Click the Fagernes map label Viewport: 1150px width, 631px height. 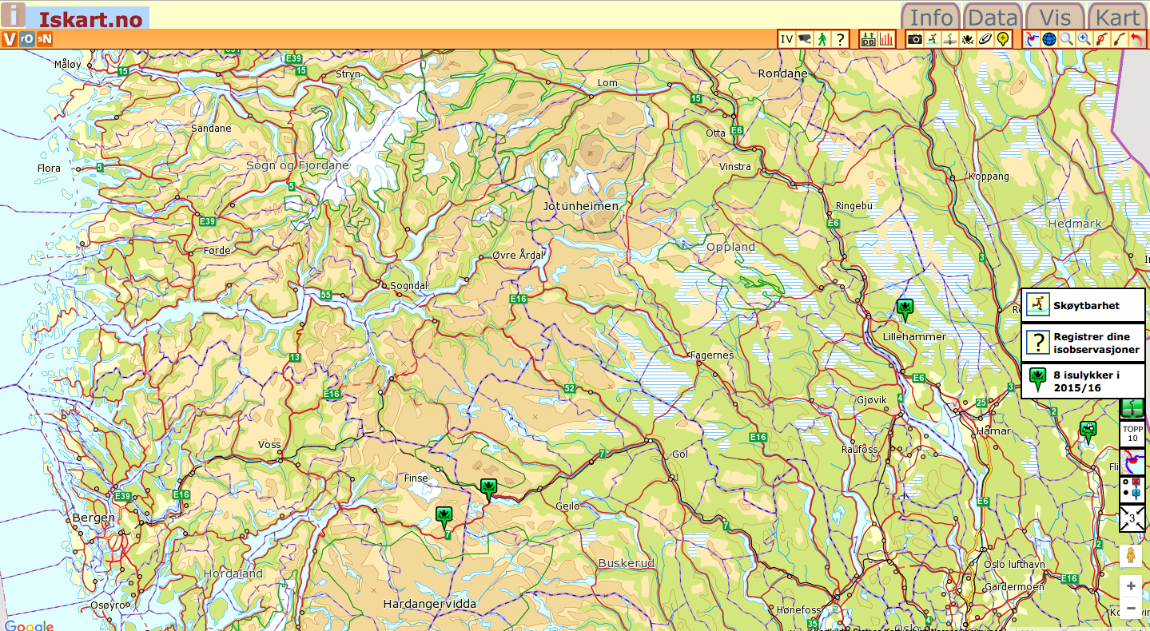711,355
